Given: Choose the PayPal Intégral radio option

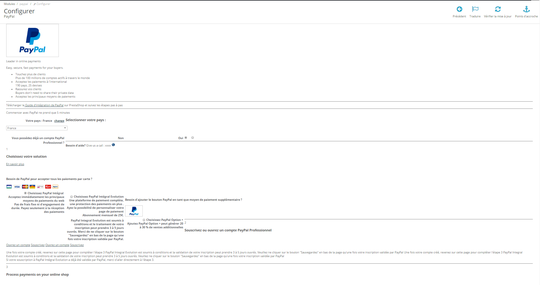Looking at the screenshot, I should point(25,193).
